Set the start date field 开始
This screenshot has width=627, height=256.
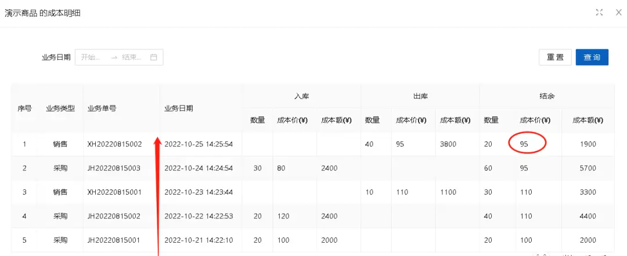90,57
